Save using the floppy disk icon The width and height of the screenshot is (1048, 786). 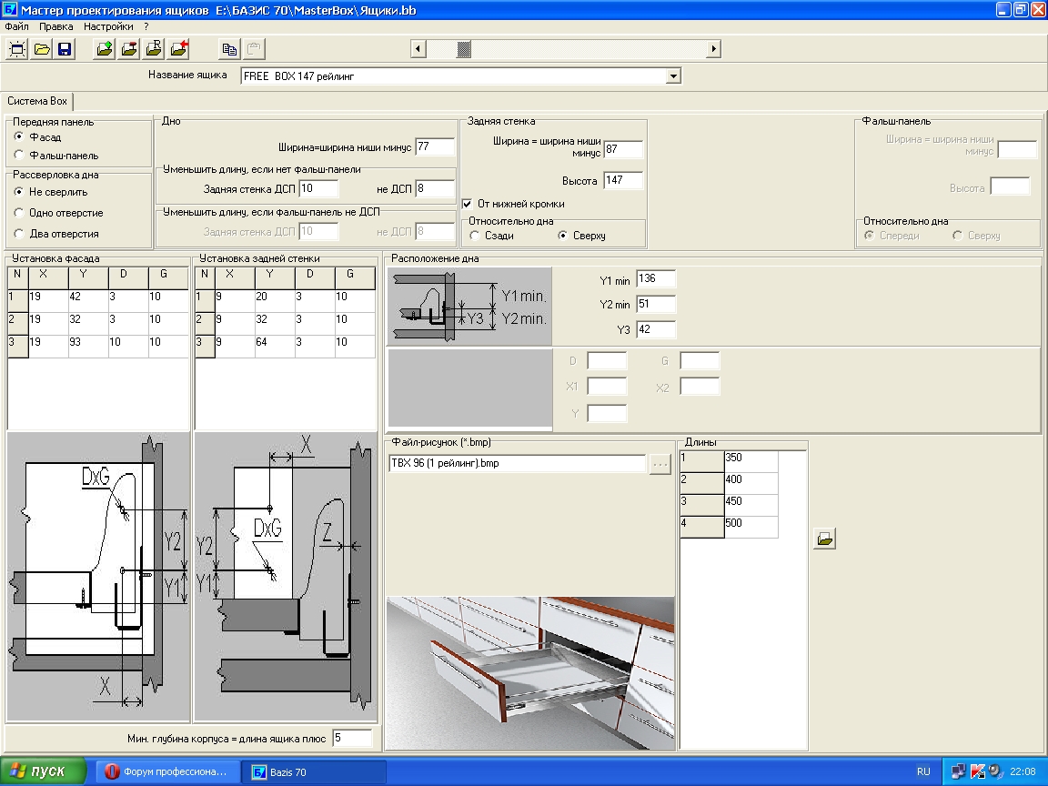[x=65, y=49]
